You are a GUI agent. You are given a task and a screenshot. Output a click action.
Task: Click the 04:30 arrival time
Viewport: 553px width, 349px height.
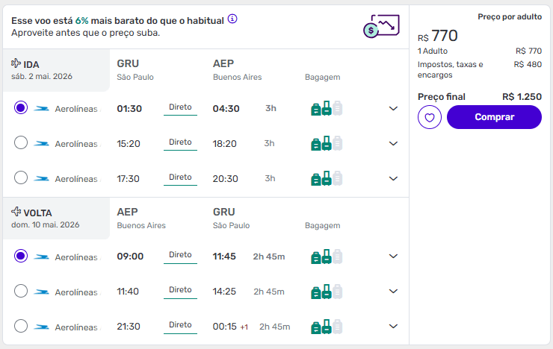tap(226, 109)
